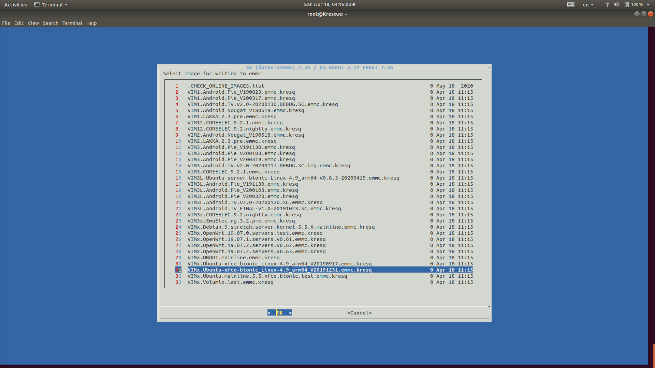Open the File menu
Screen dimensions: 655x368
tap(6, 23)
